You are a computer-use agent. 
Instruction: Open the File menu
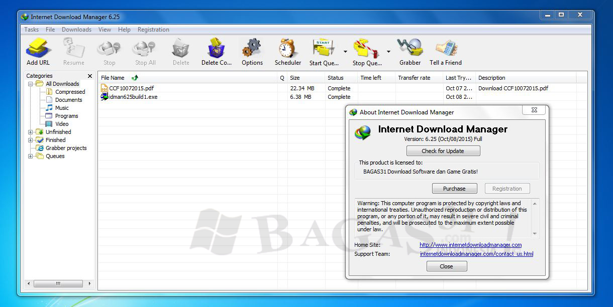(50, 30)
